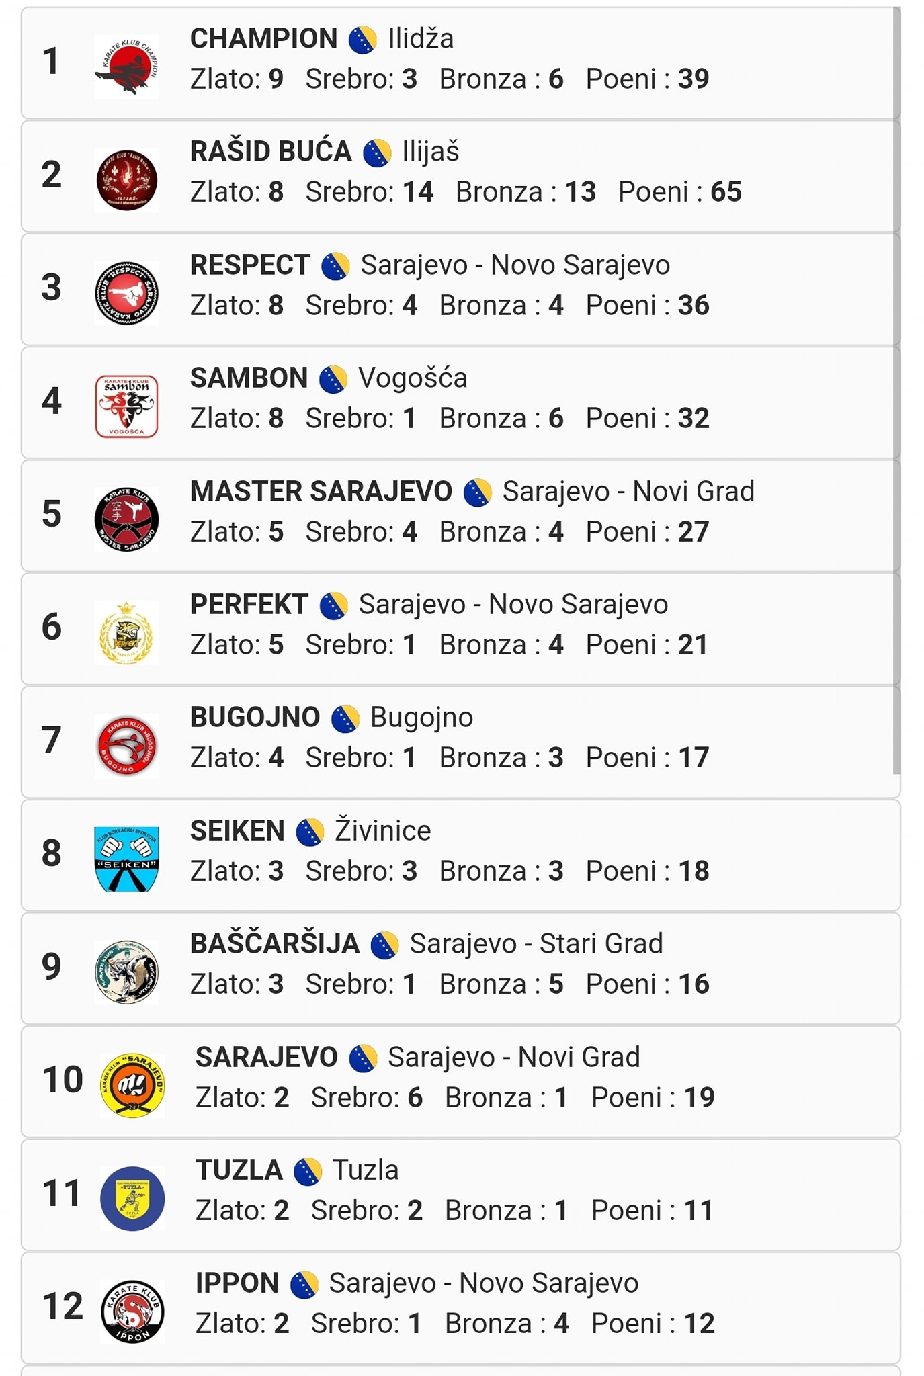Open the RAŠID BUĆA club name
Image resolution: width=924 pixels, height=1376 pixels.
[x=271, y=152]
